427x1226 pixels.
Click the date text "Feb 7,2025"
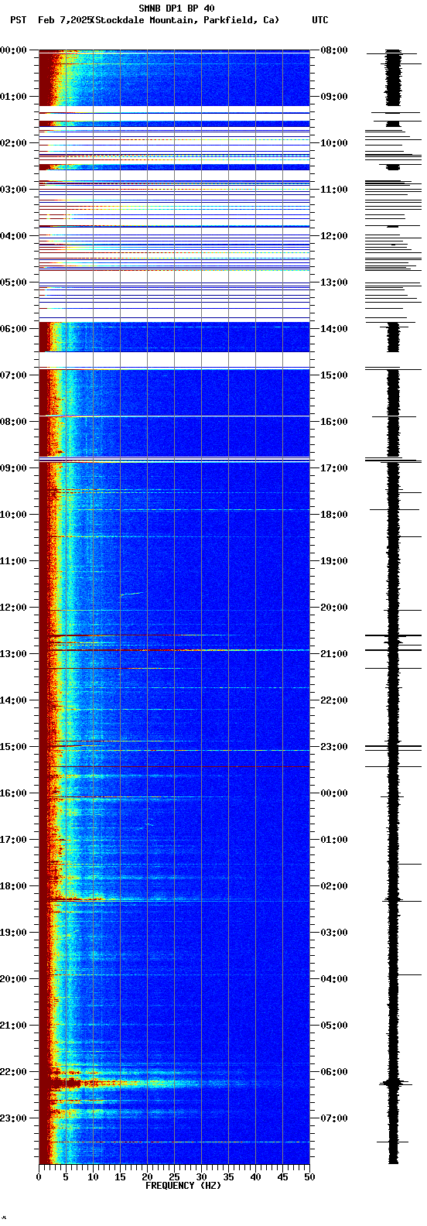click(64, 20)
